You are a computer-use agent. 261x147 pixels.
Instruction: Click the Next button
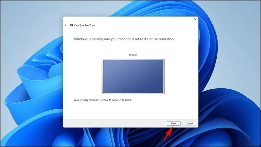(x=173, y=123)
